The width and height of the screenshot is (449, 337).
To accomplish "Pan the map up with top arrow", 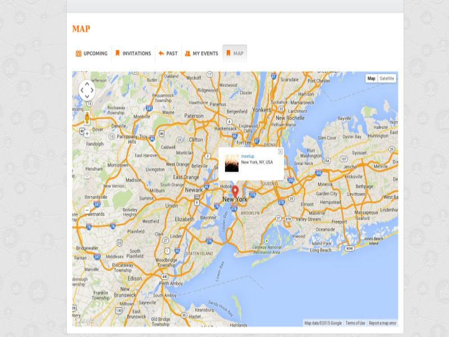I will click(87, 84).
